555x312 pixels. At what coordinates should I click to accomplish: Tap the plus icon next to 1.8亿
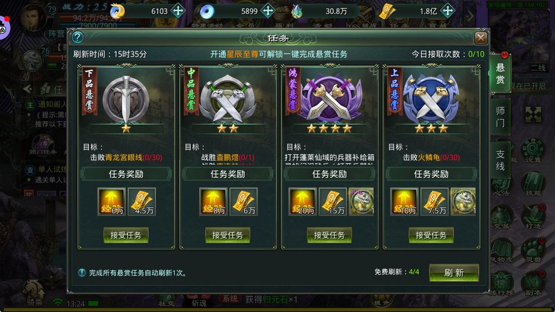[x=448, y=11]
